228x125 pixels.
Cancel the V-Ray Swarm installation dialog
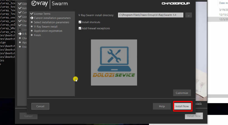click(x=40, y=106)
